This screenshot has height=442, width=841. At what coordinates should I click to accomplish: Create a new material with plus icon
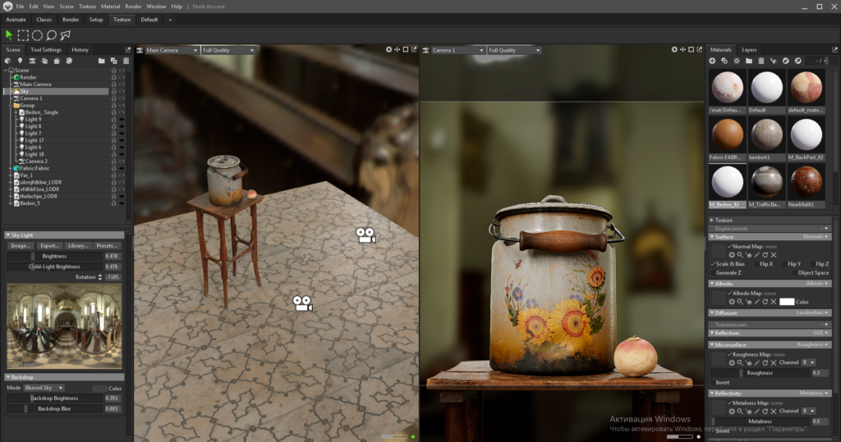712,61
